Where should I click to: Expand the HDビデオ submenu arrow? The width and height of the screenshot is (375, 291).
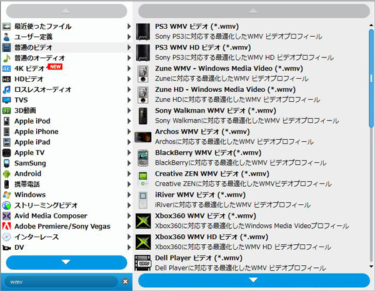click(129, 79)
